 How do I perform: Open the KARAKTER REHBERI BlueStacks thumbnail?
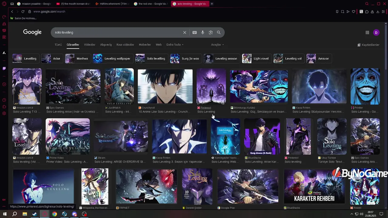point(314,187)
